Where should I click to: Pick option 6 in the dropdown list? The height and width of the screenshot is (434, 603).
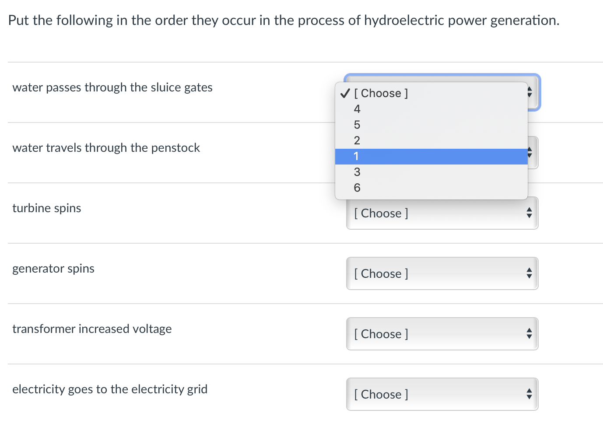pyautogui.click(x=357, y=188)
